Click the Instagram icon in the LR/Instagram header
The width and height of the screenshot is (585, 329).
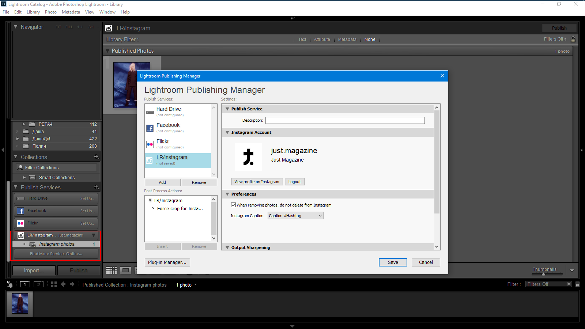click(109, 28)
